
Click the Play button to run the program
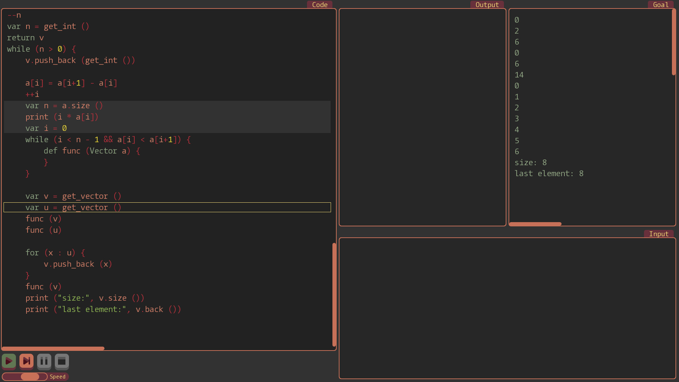9,361
